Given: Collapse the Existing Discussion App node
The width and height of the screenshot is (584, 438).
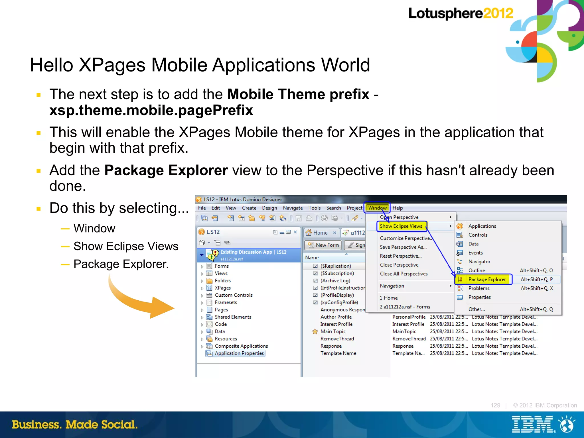Looking at the screenshot, I should tap(202, 255).
